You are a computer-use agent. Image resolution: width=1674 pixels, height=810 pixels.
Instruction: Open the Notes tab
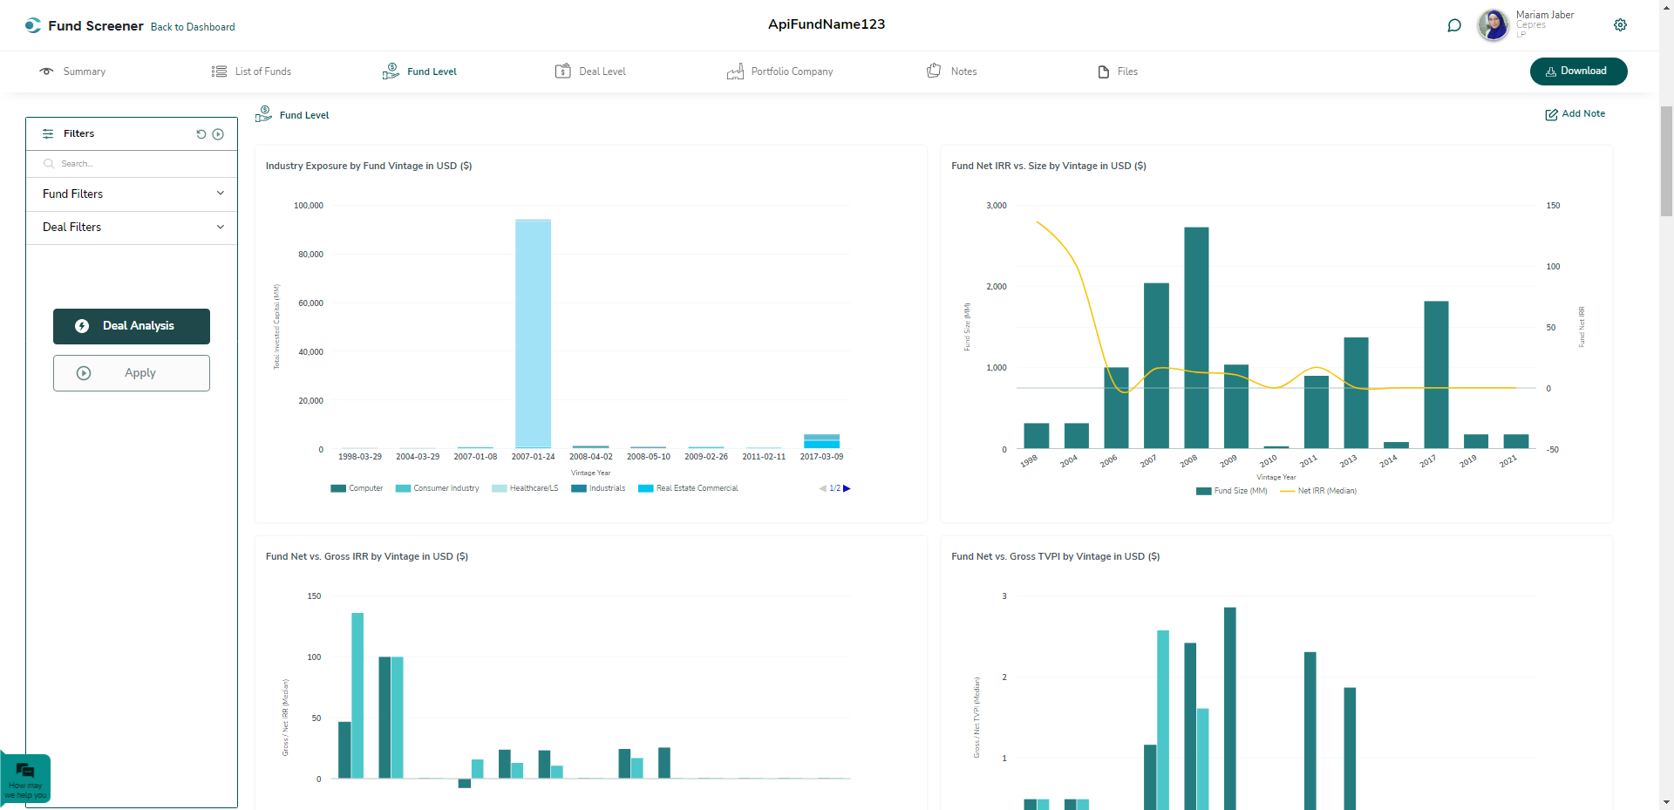(952, 71)
